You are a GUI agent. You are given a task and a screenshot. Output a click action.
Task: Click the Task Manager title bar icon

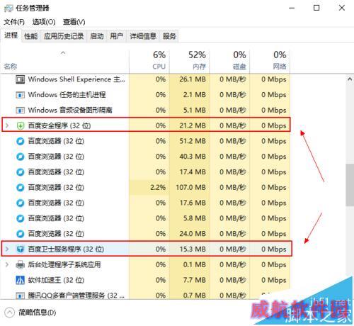click(x=8, y=9)
